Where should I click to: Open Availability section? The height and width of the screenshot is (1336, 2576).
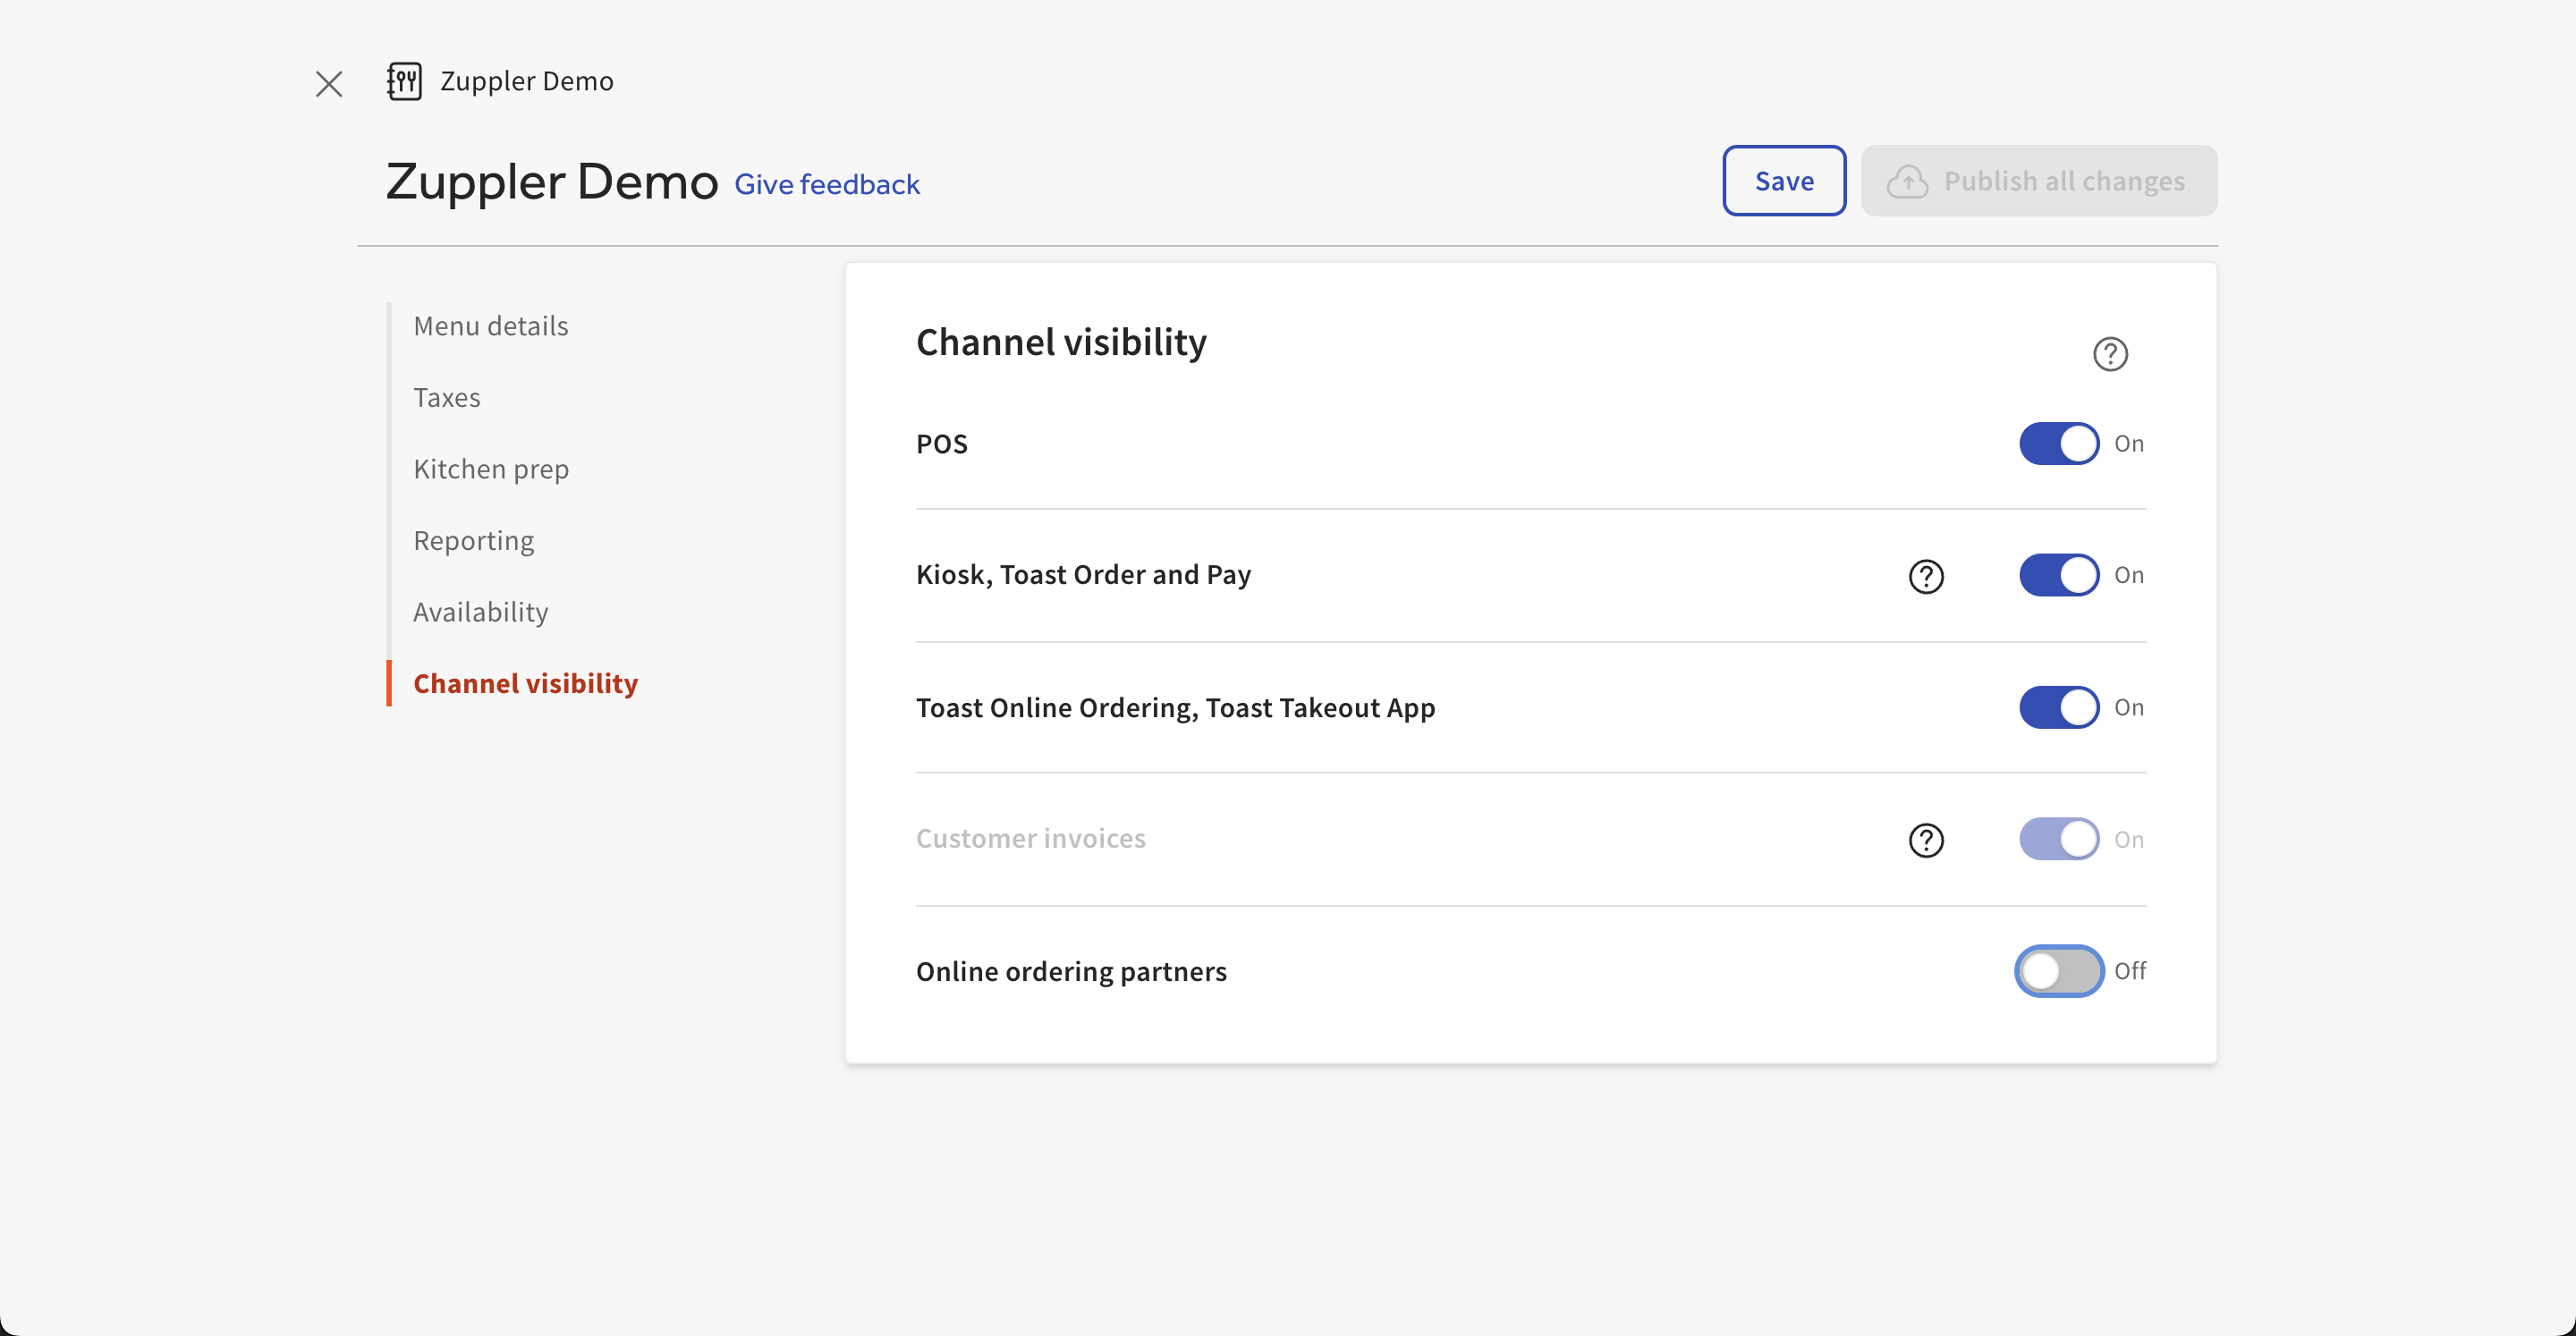[x=480, y=612]
